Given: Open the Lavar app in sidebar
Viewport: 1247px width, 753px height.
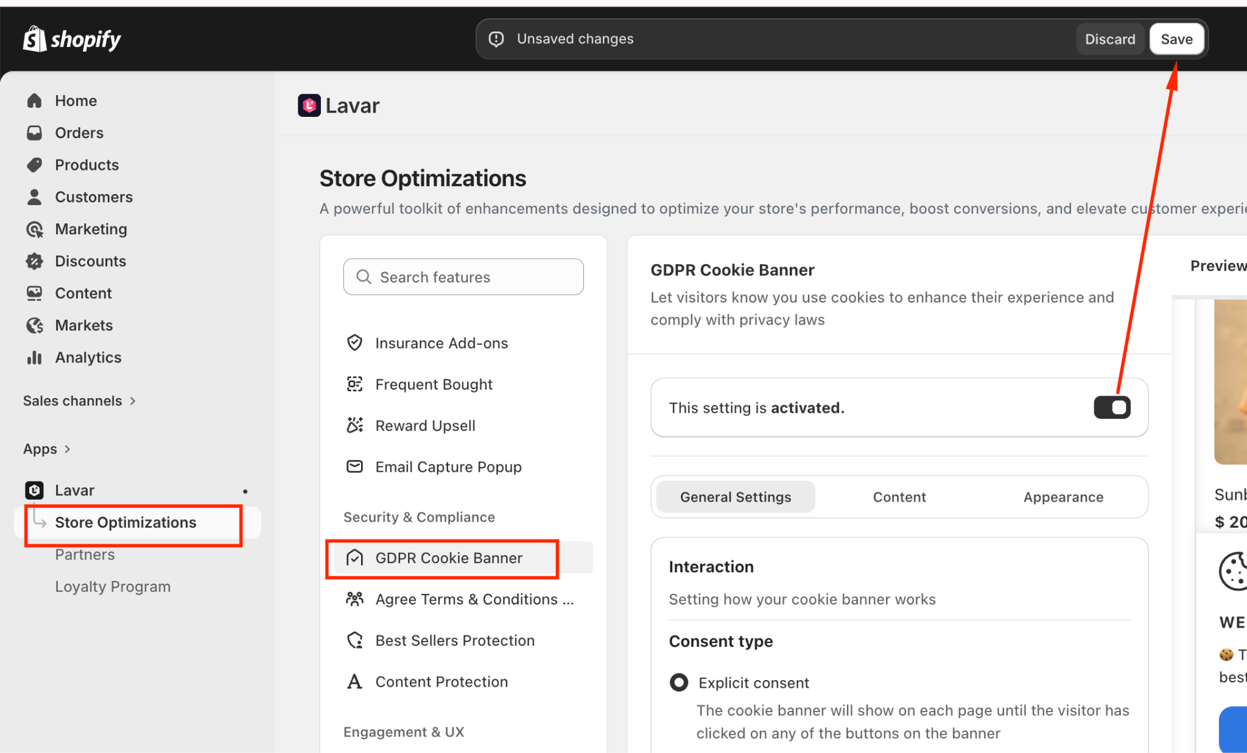Looking at the screenshot, I should tap(74, 490).
